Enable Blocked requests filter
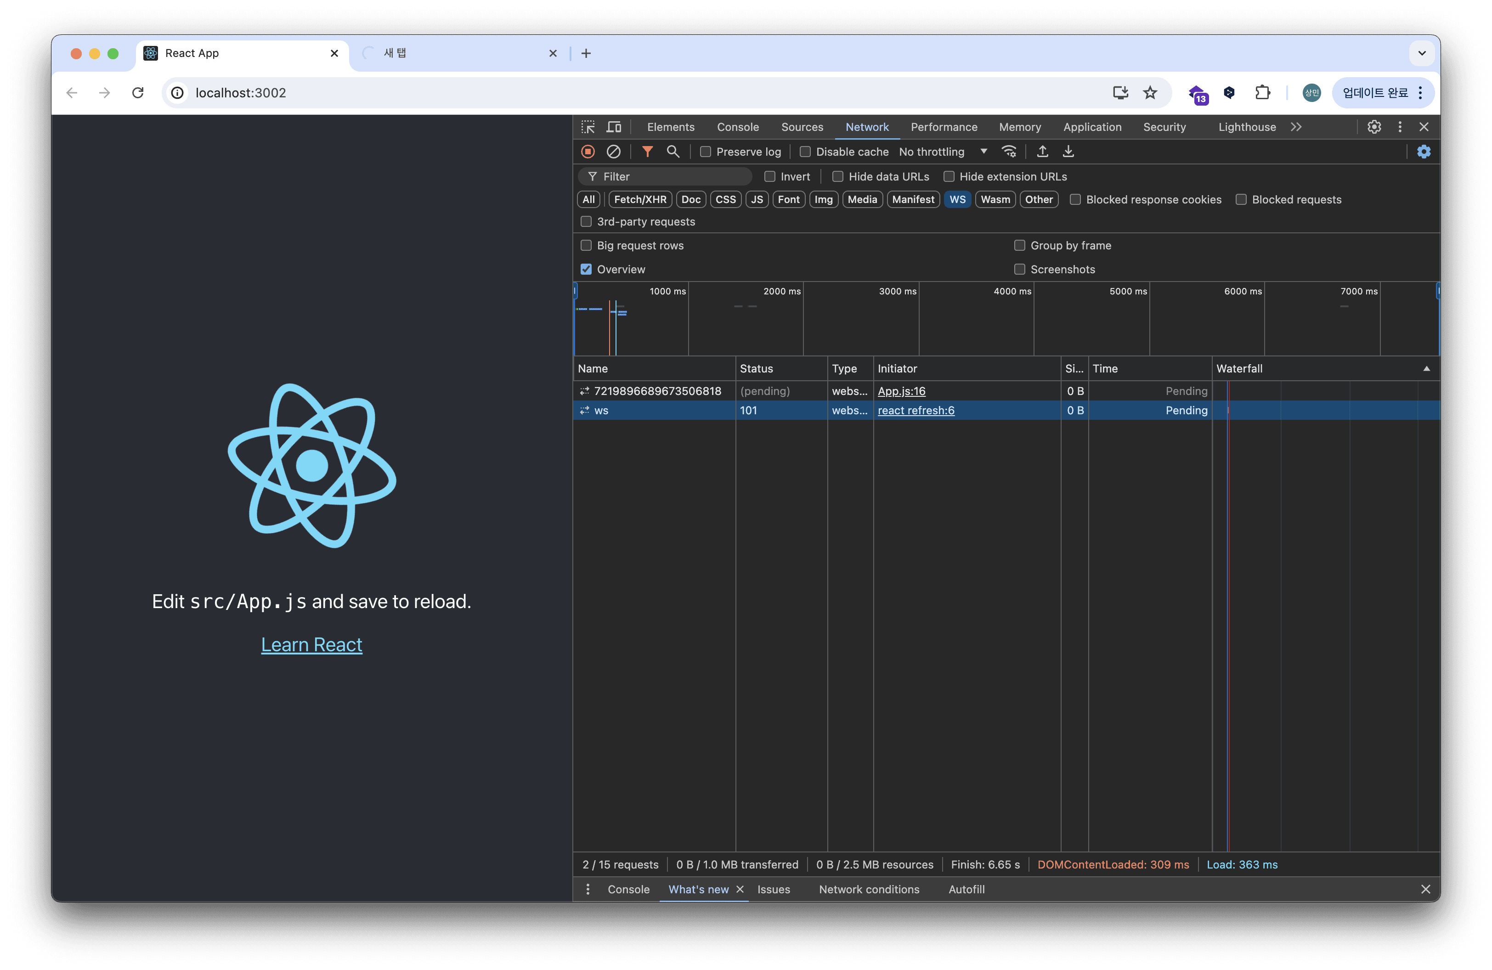This screenshot has height=970, width=1492. pos(1241,200)
